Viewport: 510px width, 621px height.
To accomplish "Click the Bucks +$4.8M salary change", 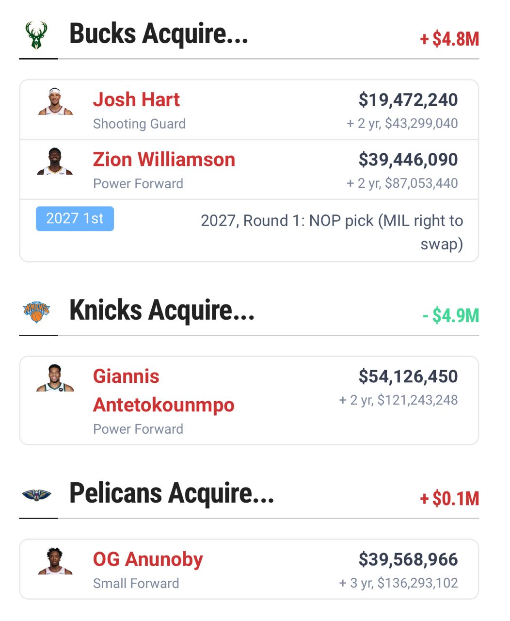I will pyautogui.click(x=449, y=39).
